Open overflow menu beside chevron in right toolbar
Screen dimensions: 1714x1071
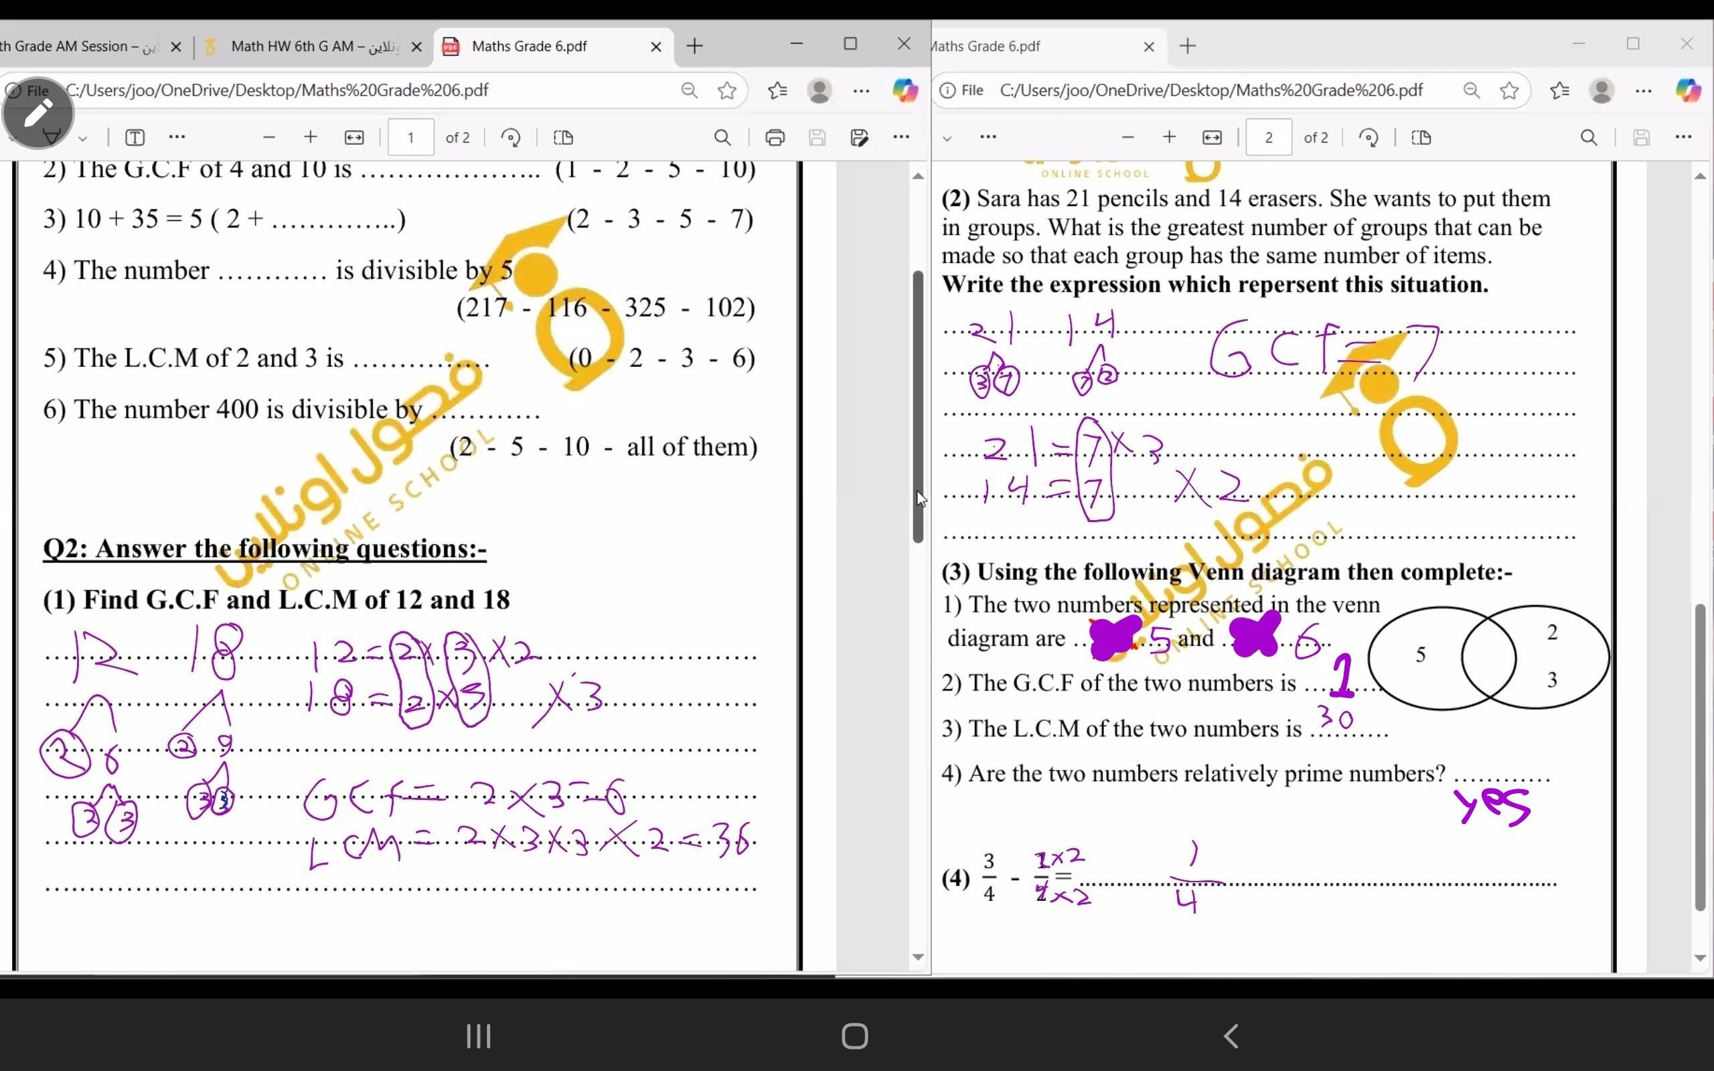click(988, 137)
